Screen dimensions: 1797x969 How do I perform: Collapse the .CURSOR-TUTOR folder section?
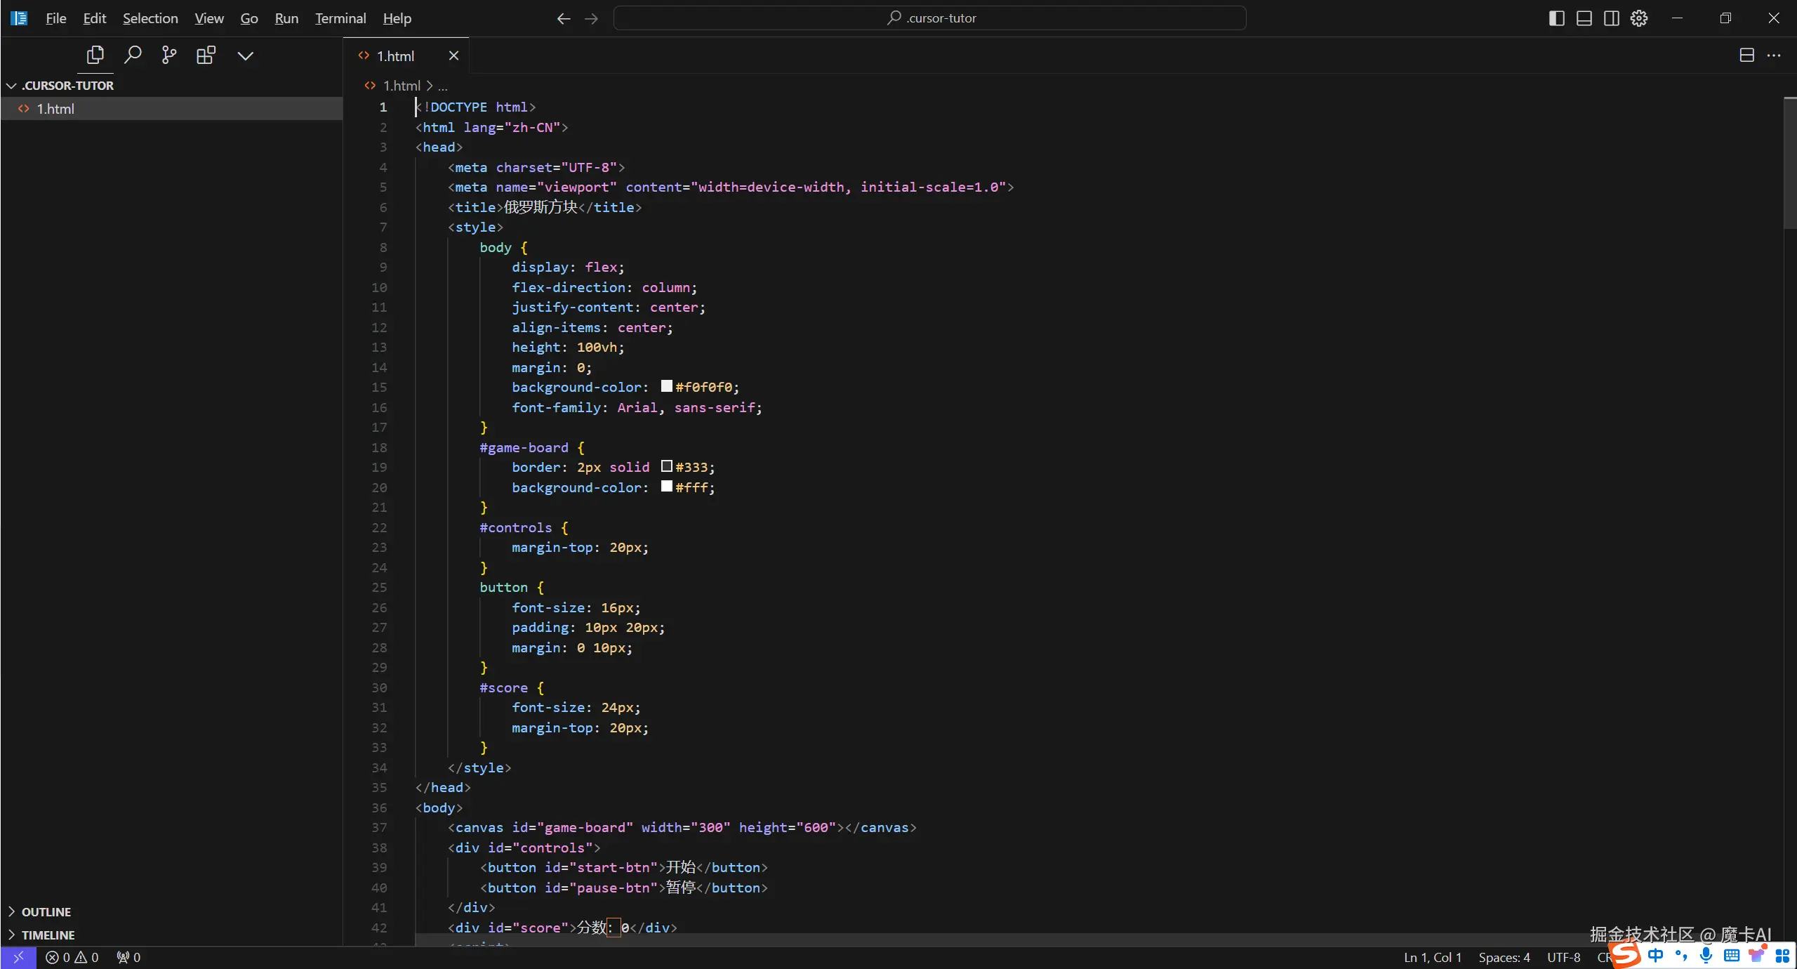click(x=67, y=86)
